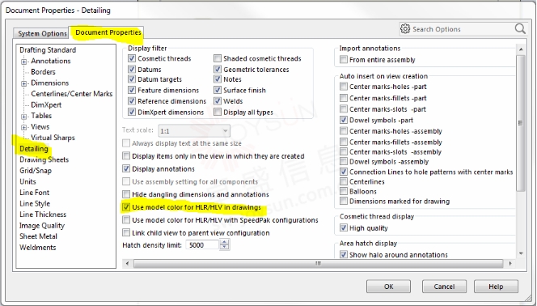Toggle Connection Lines to hole patterns

(344, 172)
